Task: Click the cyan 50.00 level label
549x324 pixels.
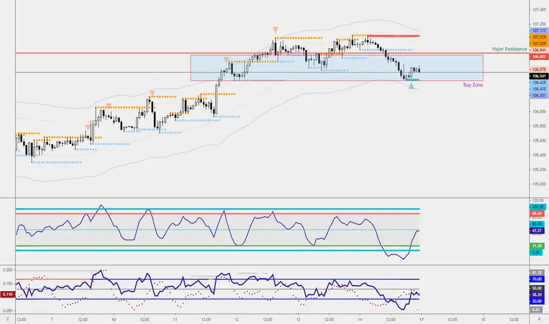Action: (537, 224)
